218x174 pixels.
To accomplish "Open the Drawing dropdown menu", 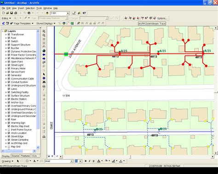I will click(x=7, y=161).
